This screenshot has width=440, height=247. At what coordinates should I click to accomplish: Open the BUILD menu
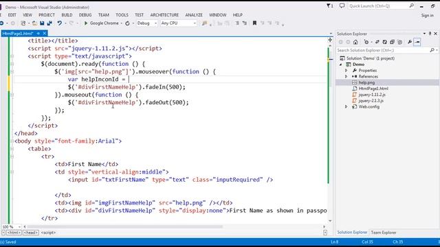67,15
